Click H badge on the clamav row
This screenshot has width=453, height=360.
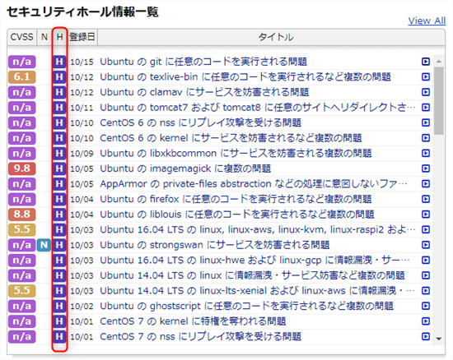coord(59,92)
